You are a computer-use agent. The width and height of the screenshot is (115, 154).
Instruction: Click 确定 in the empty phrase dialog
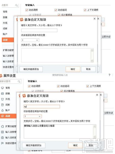click(73, 69)
